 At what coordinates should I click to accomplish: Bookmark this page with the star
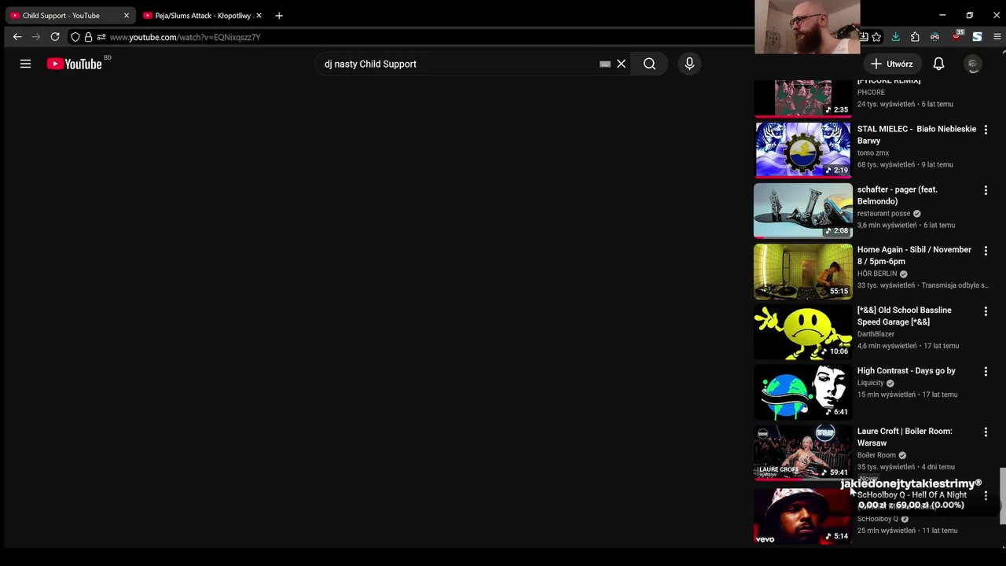click(876, 37)
